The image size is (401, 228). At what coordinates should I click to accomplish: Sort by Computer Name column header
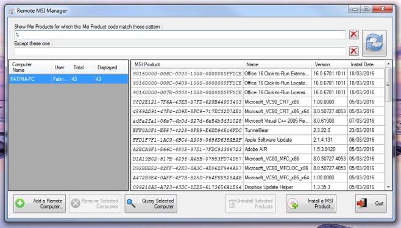pos(30,67)
